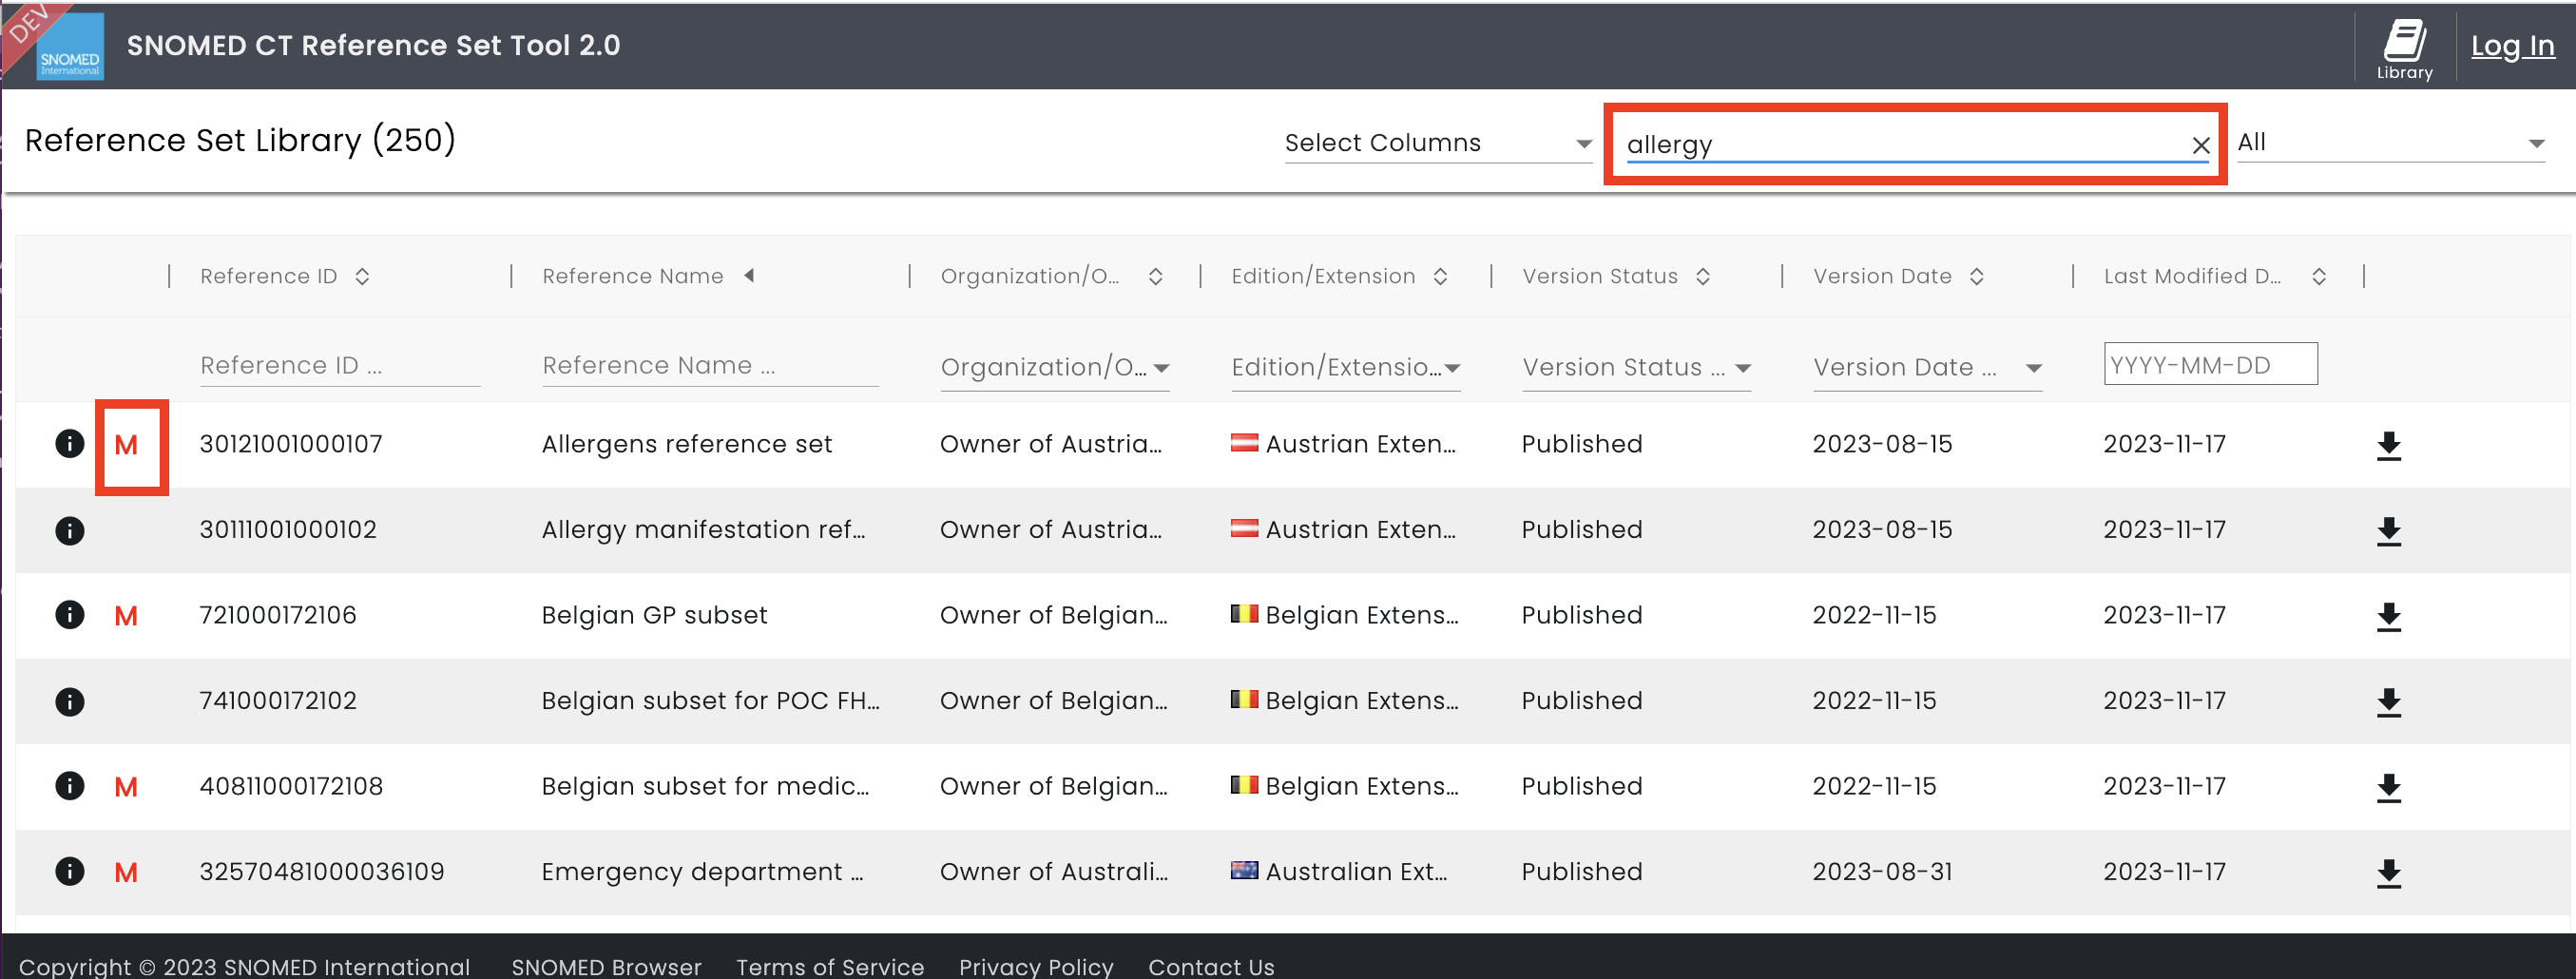Select reference ID 741000172102
This screenshot has height=979, width=2576.
pyautogui.click(x=278, y=701)
